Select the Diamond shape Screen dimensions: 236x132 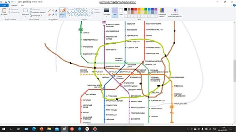[72, 12]
